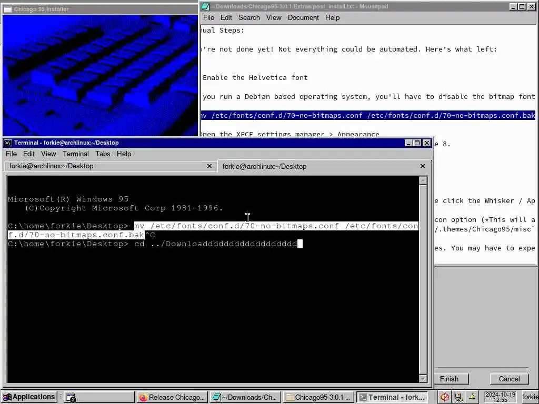Select the second forkie@archlinux terminal tab

[x=324, y=167]
